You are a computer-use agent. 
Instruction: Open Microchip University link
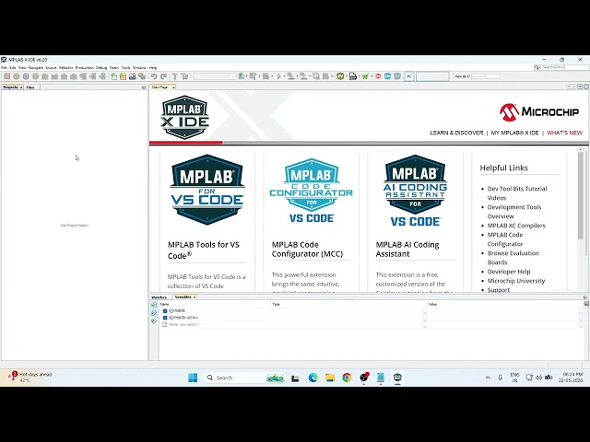coord(516,281)
